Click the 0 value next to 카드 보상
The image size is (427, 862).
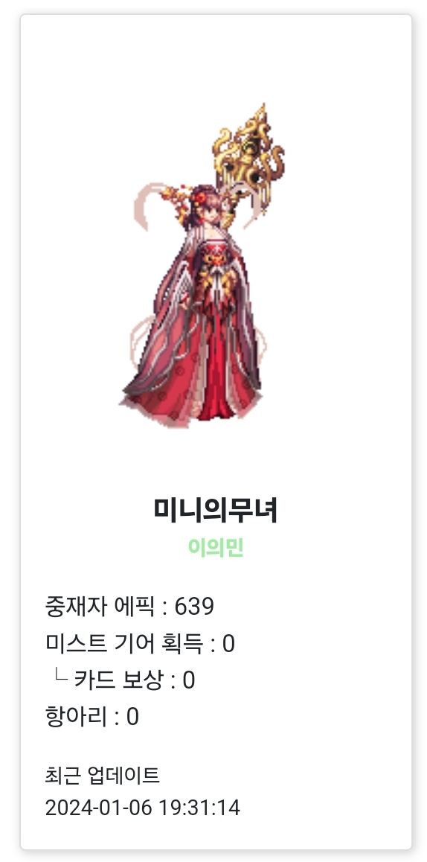click(x=188, y=680)
